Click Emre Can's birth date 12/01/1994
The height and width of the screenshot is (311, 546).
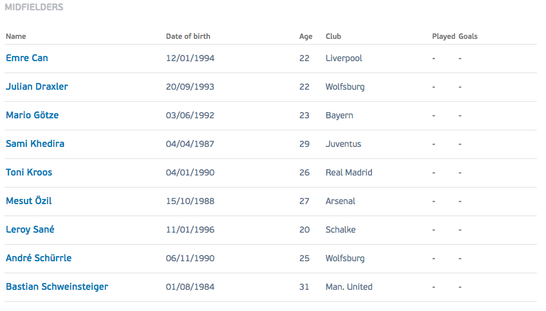[x=190, y=58]
